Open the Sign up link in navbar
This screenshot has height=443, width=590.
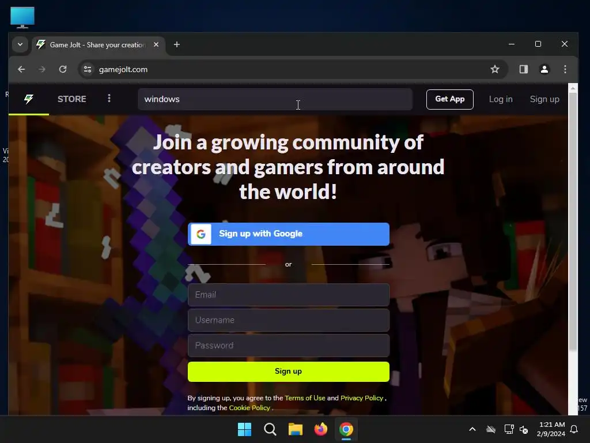(x=544, y=99)
